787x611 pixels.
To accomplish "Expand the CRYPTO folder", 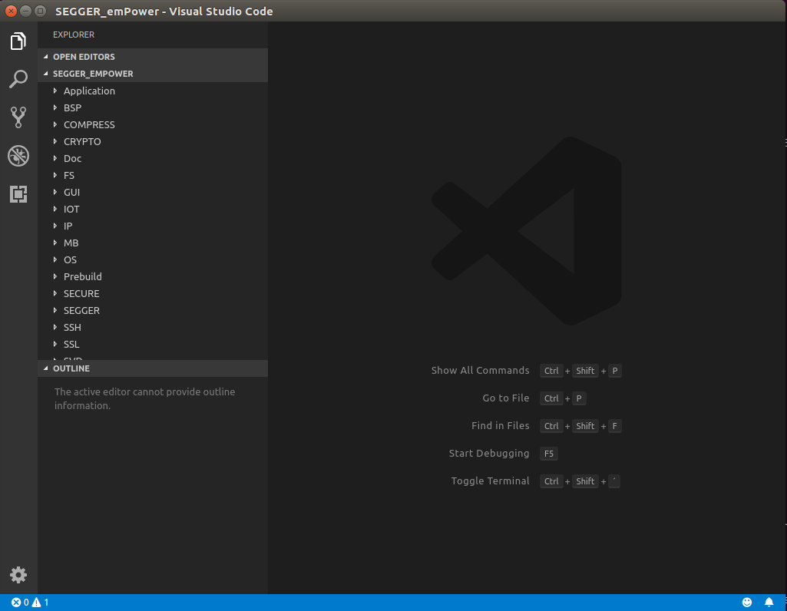I will click(x=82, y=141).
